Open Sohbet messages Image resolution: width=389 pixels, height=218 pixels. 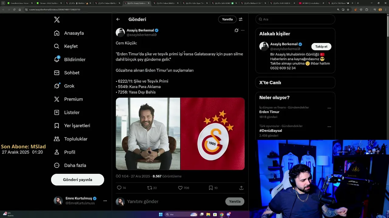[x=67, y=73]
